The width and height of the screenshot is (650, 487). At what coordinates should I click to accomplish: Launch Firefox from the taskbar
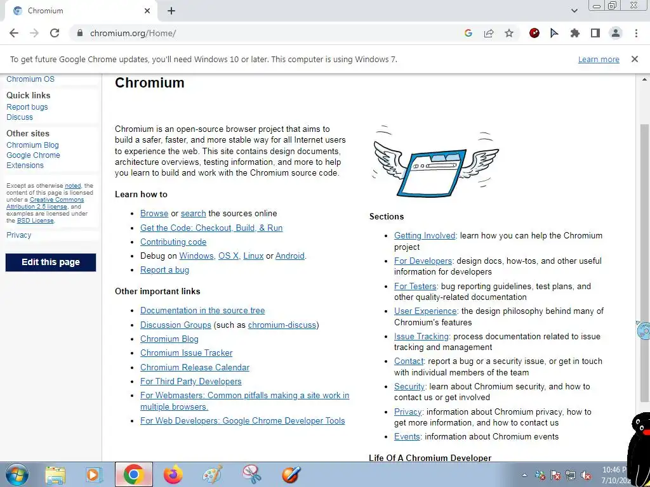click(x=173, y=474)
